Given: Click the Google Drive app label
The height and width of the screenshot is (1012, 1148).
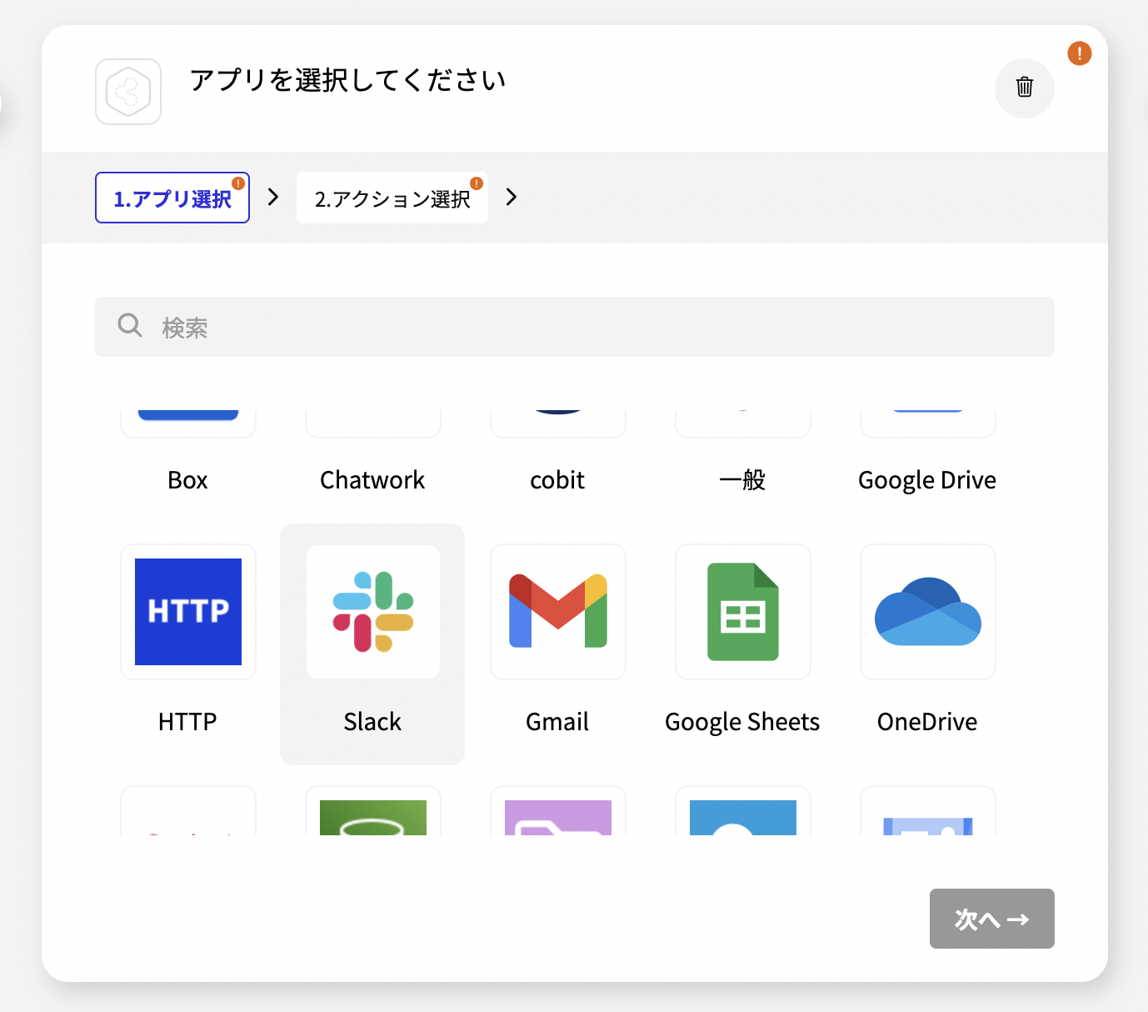Looking at the screenshot, I should (x=928, y=481).
